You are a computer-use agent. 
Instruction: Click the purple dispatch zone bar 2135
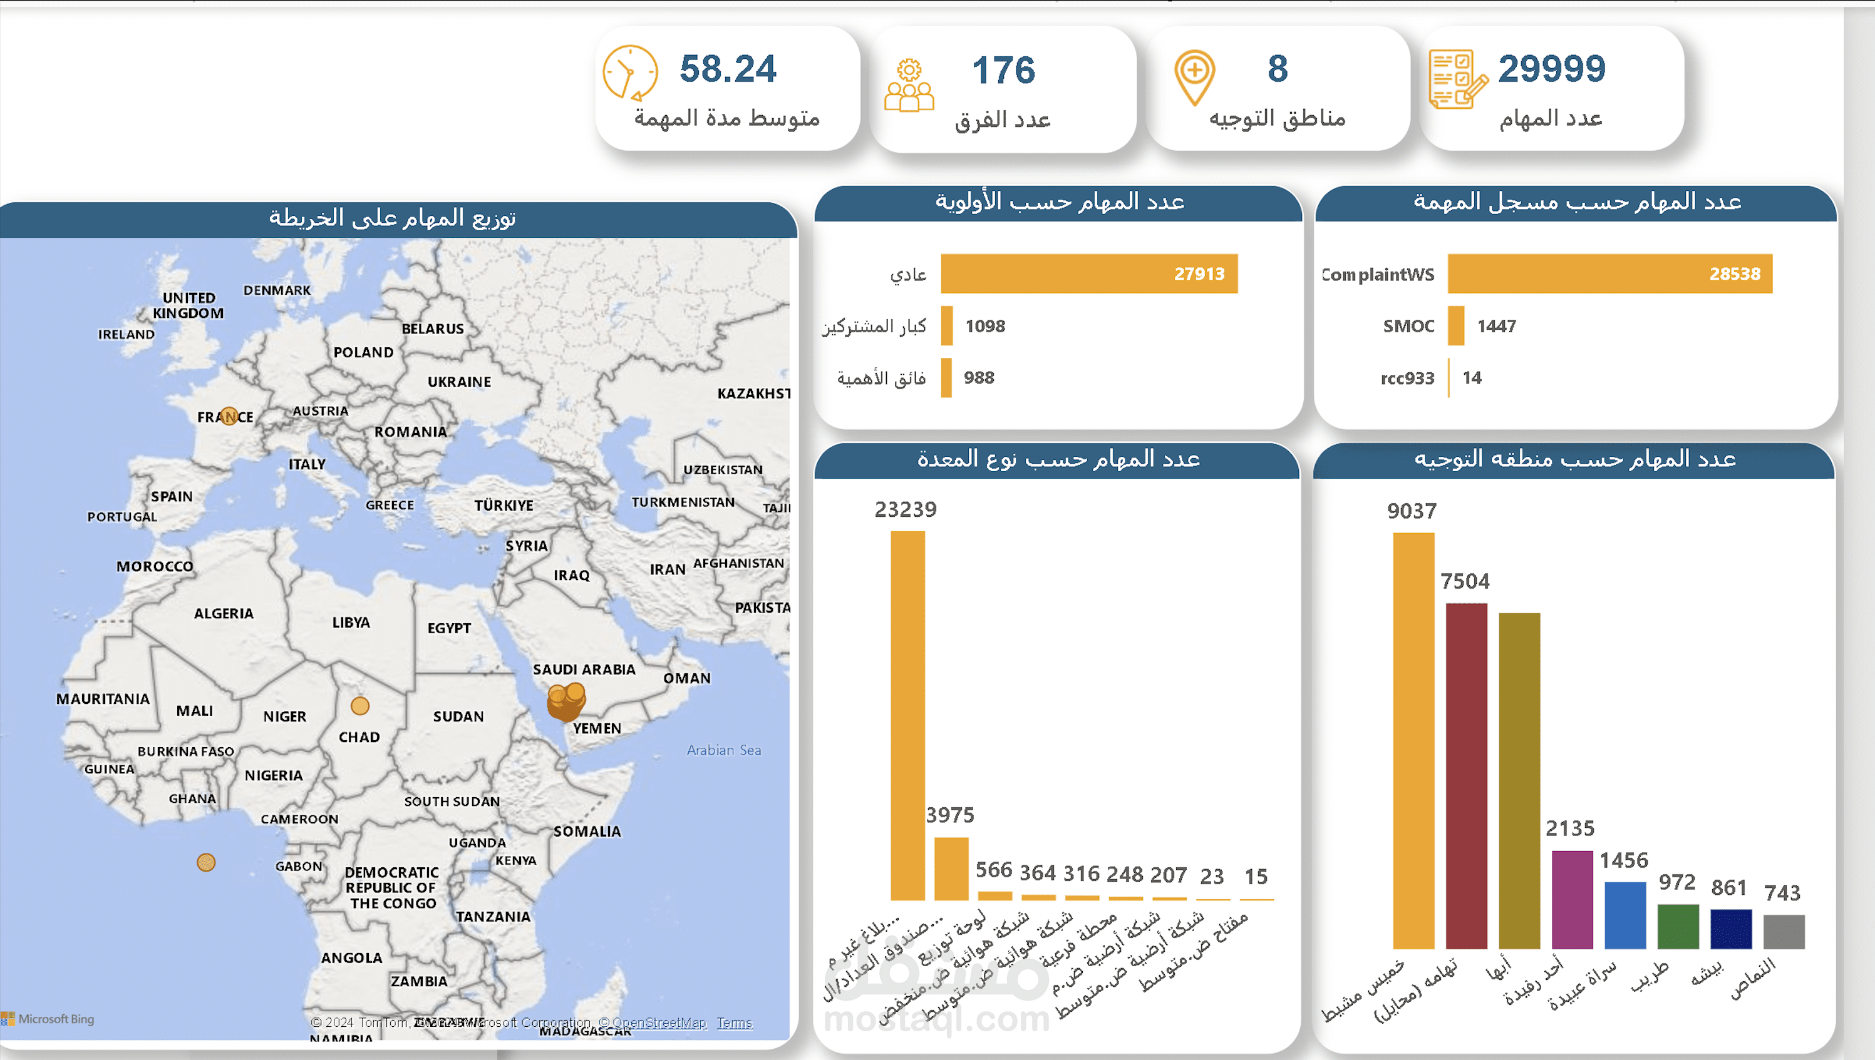pyautogui.click(x=1571, y=899)
